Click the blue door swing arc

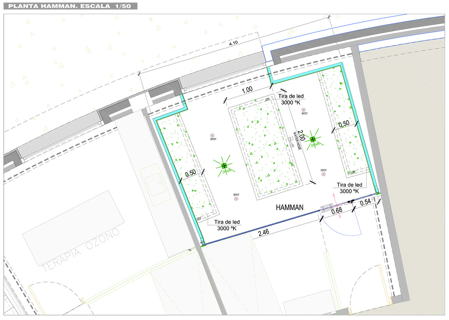tap(344, 226)
